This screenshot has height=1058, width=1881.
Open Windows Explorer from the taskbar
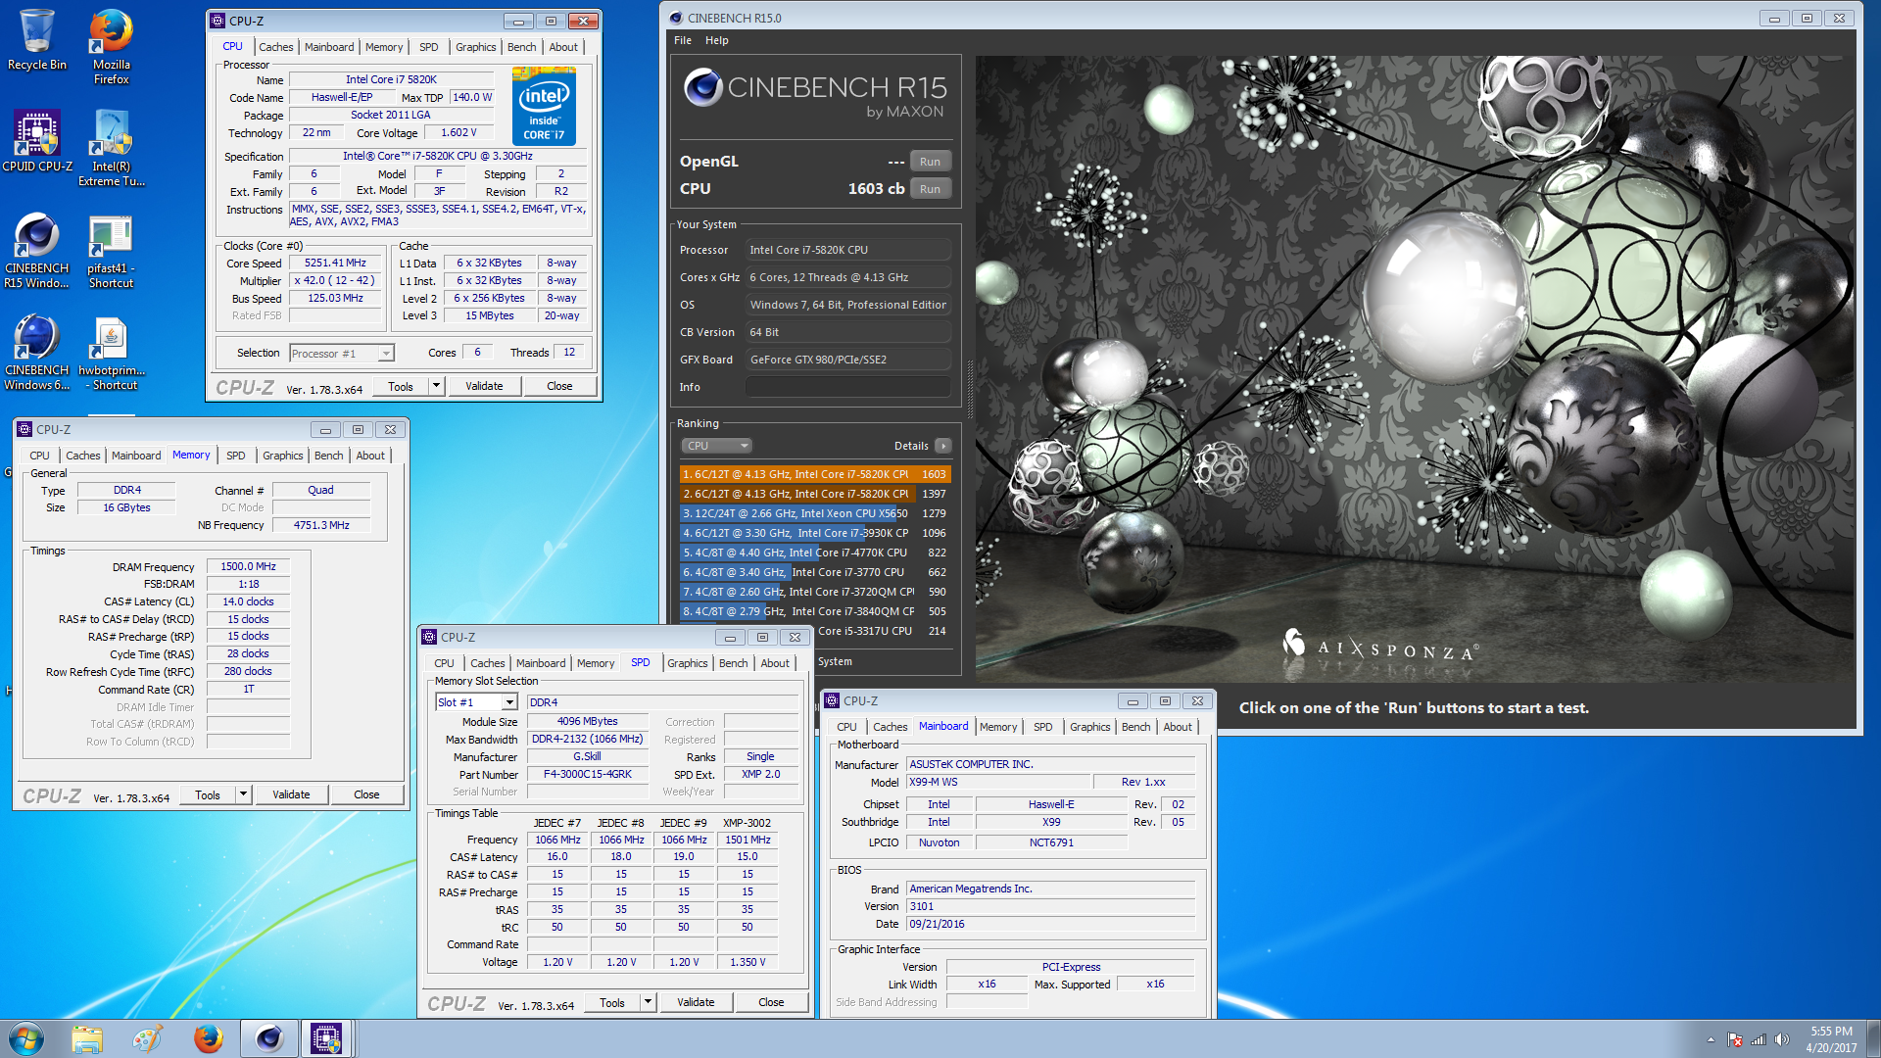tap(87, 1038)
